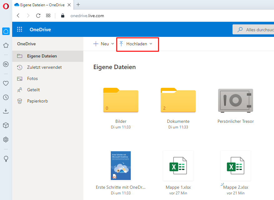Viewport: 274px width, 200px height.
Task: Open Mappe 1.xlsx file
Action: point(178,166)
